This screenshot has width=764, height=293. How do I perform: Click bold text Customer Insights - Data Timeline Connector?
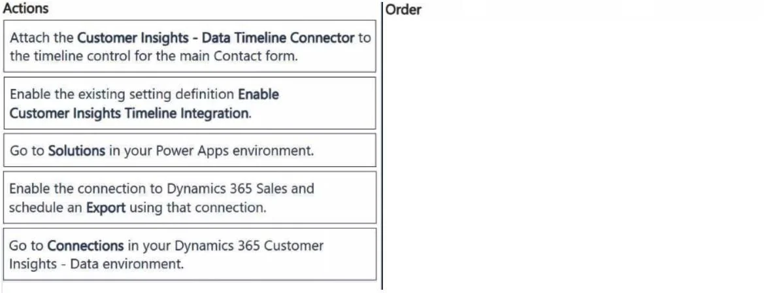tap(216, 37)
